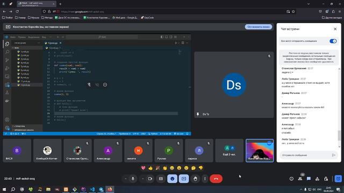Select Станислав Орло... participant tile
The height and width of the screenshot is (193, 344).
coord(77,151)
